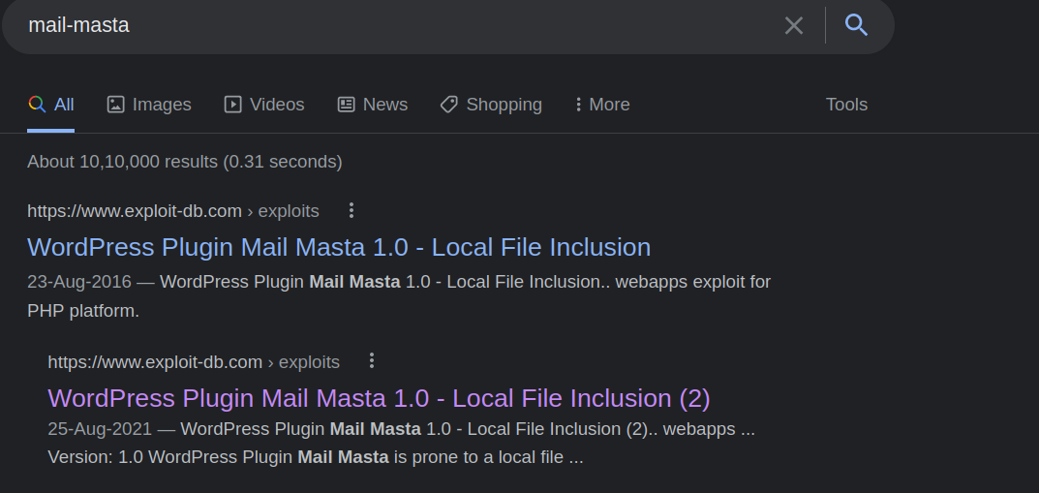Open first Mail Masta Local File Inclusion link
Image resolution: width=1039 pixels, height=493 pixels.
click(339, 247)
